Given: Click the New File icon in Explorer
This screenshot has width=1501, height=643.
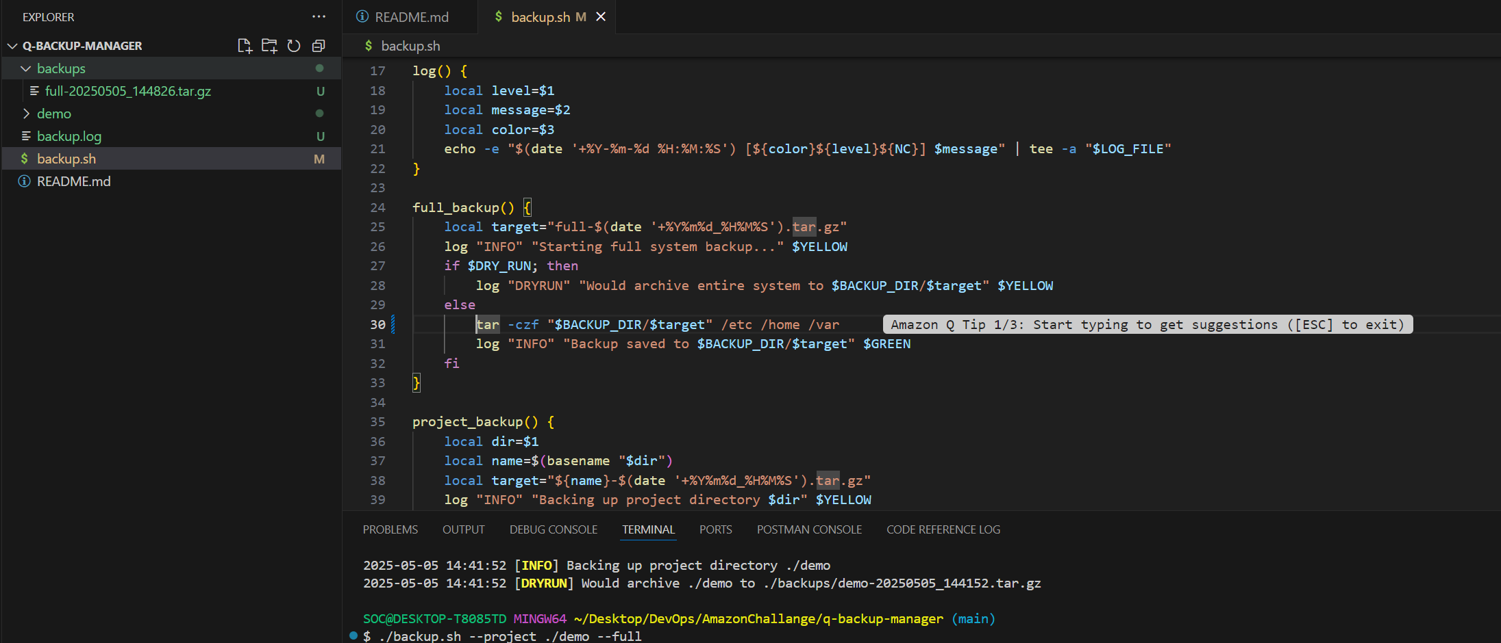Looking at the screenshot, I should click(245, 46).
